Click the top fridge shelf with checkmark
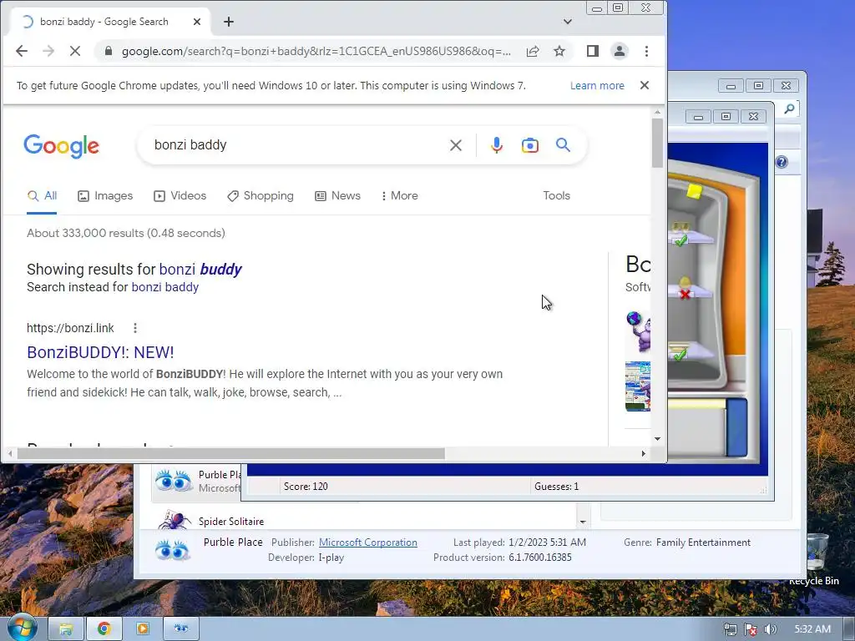The width and height of the screenshot is (855, 641). (689, 235)
